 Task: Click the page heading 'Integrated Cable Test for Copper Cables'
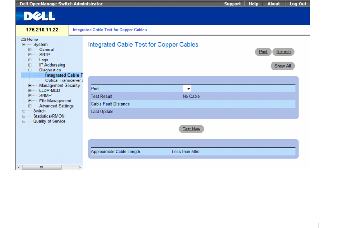pyautogui.click(x=143, y=45)
